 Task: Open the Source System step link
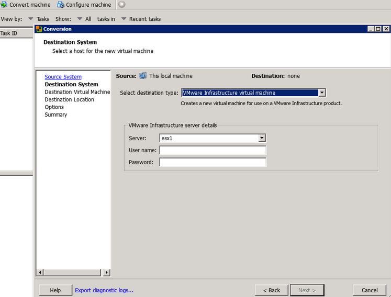[63, 77]
